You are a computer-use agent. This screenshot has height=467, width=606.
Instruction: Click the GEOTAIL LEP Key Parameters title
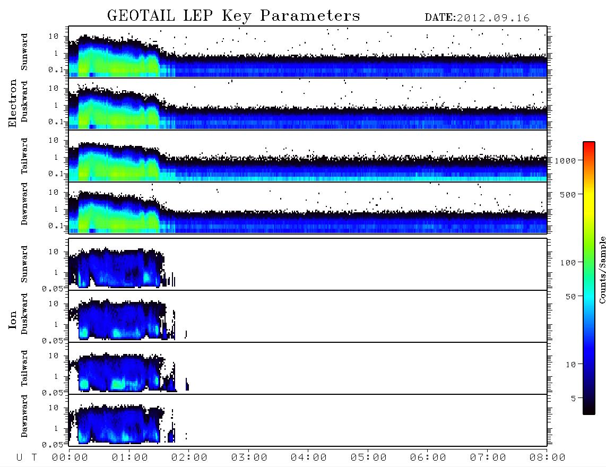coord(233,16)
